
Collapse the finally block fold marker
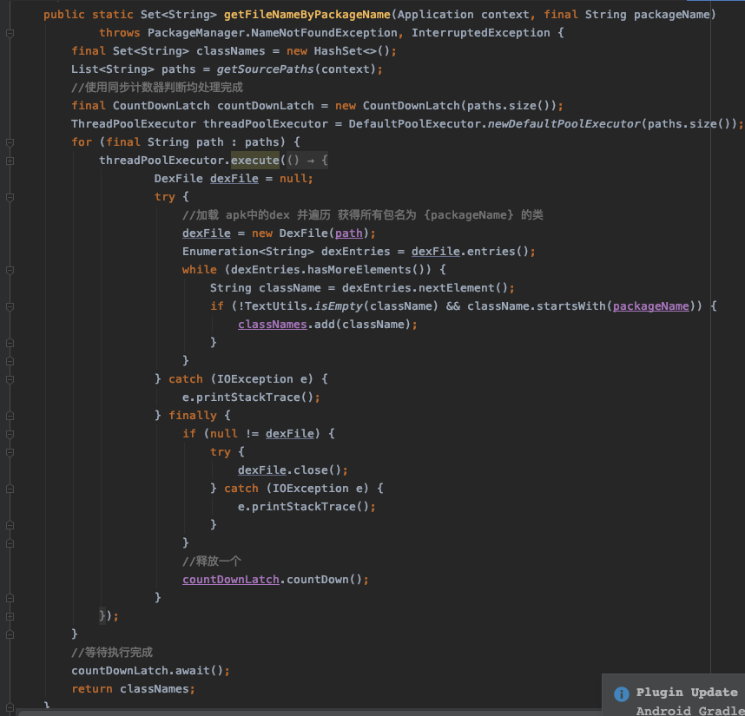pos(10,416)
